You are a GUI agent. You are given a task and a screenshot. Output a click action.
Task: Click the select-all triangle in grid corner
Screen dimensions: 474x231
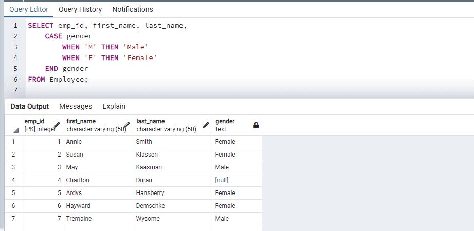[x=15, y=130]
